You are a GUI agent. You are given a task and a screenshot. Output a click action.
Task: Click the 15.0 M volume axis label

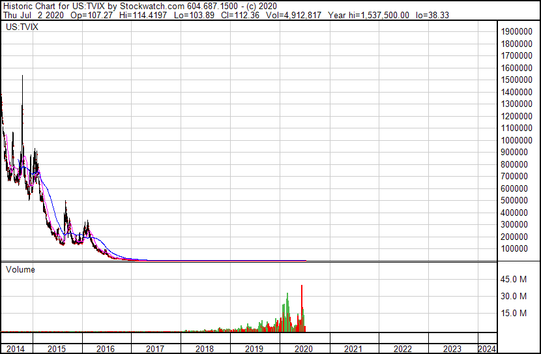point(514,314)
